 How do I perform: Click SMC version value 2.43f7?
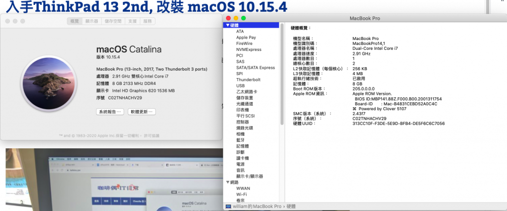pos(359,114)
